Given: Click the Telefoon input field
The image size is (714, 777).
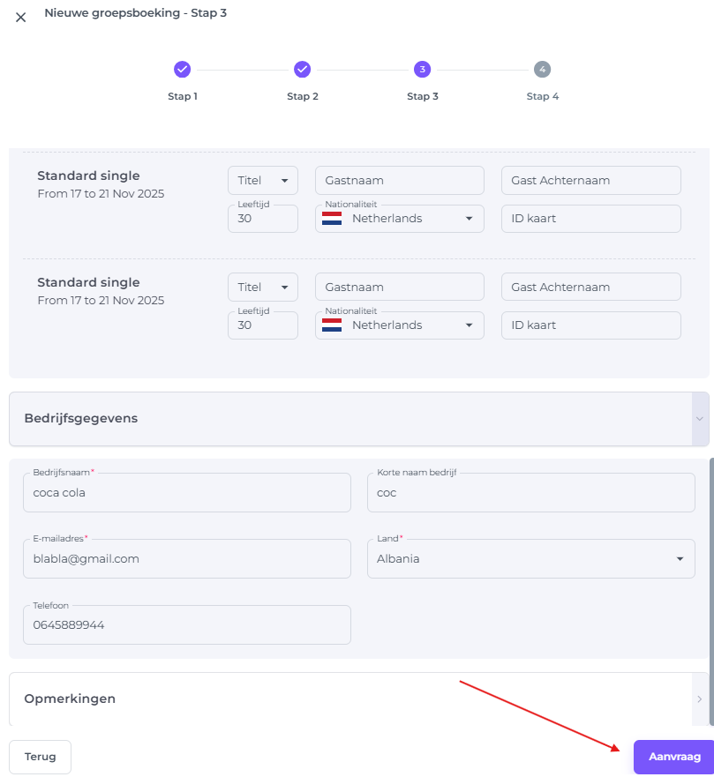Looking at the screenshot, I should [x=186, y=625].
